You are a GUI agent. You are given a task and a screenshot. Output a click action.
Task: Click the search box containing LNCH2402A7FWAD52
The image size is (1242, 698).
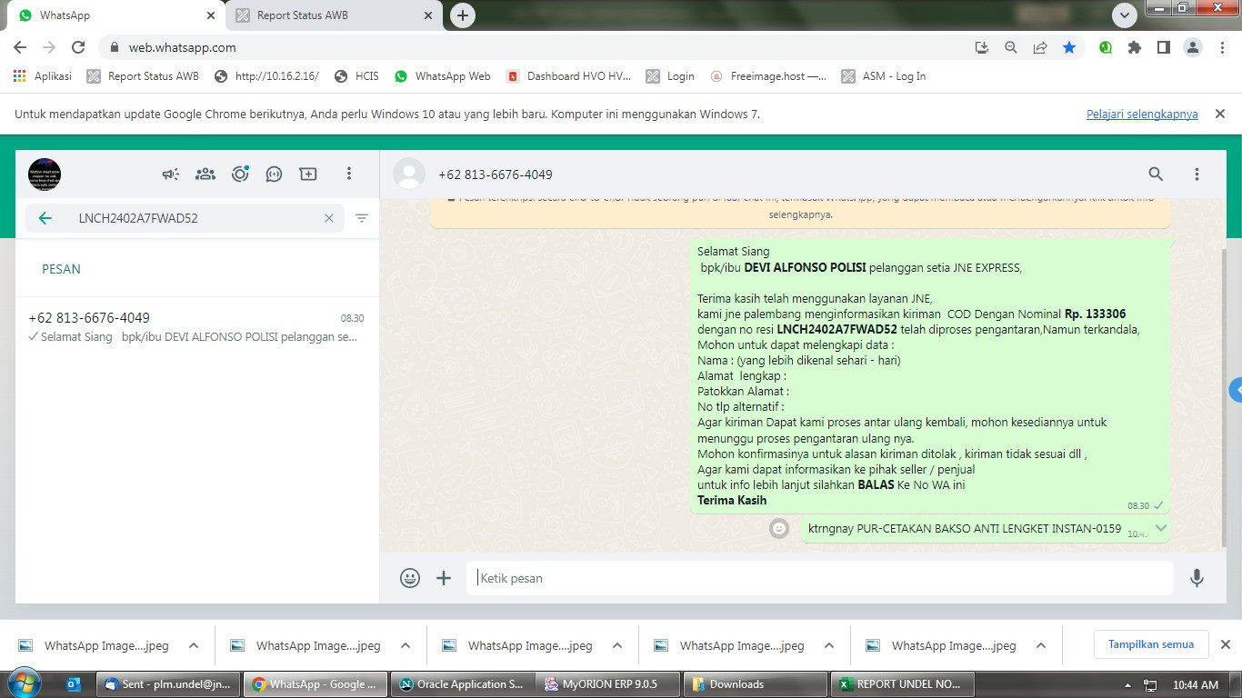(185, 218)
